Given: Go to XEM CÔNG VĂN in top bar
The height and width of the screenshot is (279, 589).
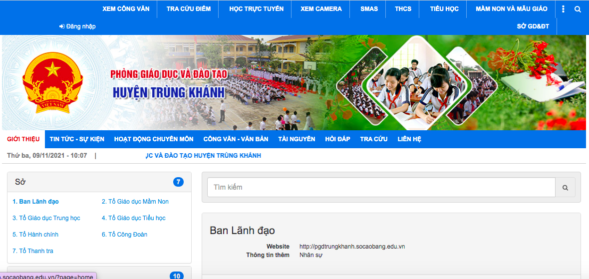Looking at the screenshot, I should [125, 9].
